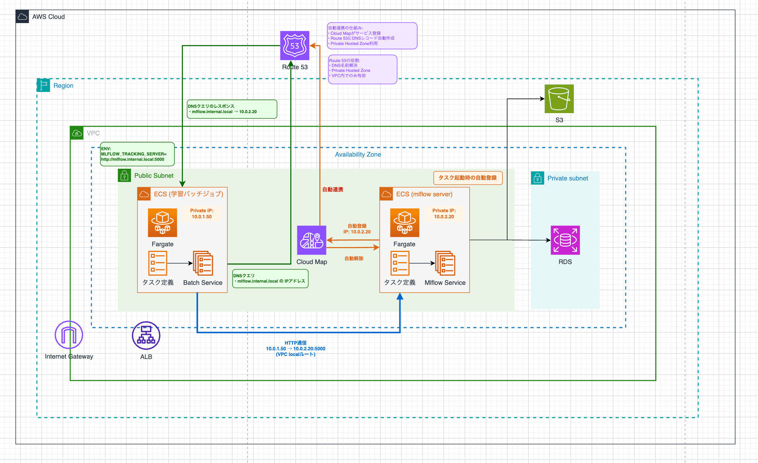
Task: Click the orange task-startup auto-registration label box
Action: (467, 178)
